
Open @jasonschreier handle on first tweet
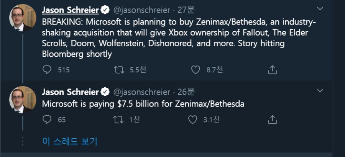tap(142, 10)
